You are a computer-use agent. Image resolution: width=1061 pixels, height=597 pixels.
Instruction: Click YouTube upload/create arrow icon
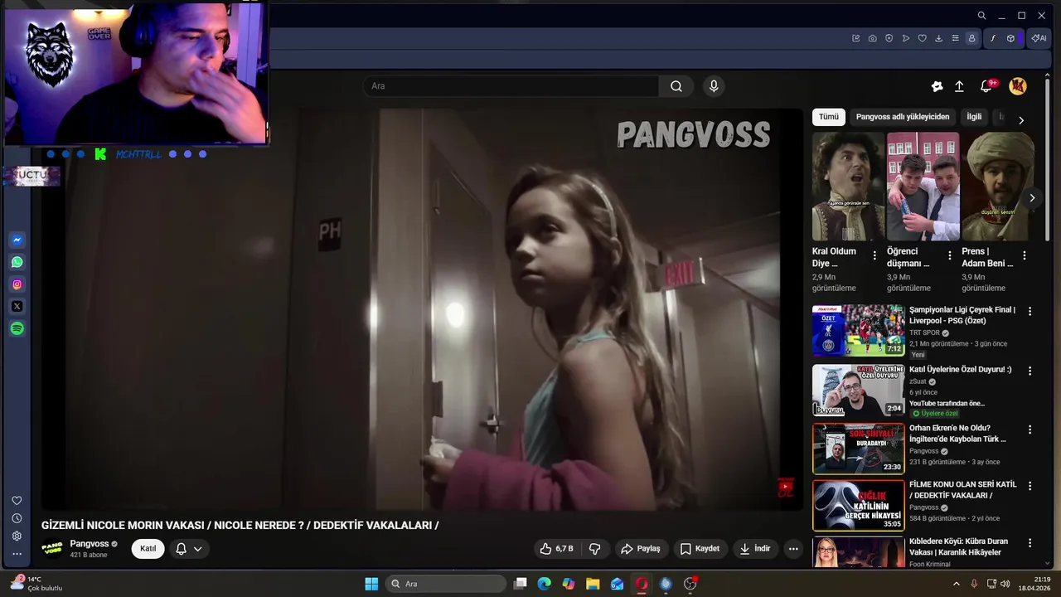click(959, 86)
